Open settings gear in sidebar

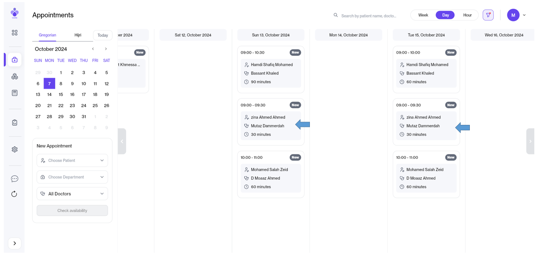(15, 149)
